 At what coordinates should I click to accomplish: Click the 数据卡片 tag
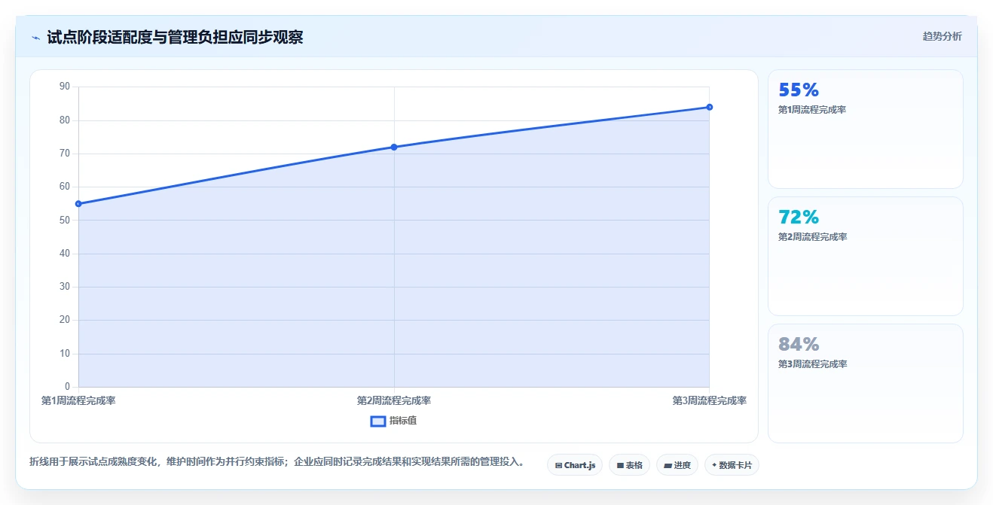click(732, 465)
